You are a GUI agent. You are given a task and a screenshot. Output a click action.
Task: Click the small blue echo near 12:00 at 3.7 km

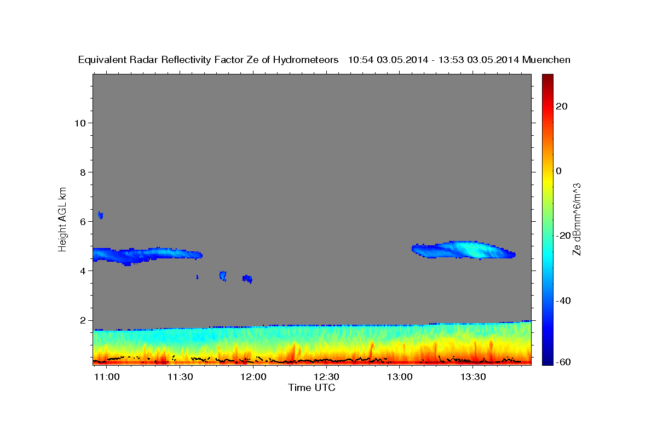[247, 279]
